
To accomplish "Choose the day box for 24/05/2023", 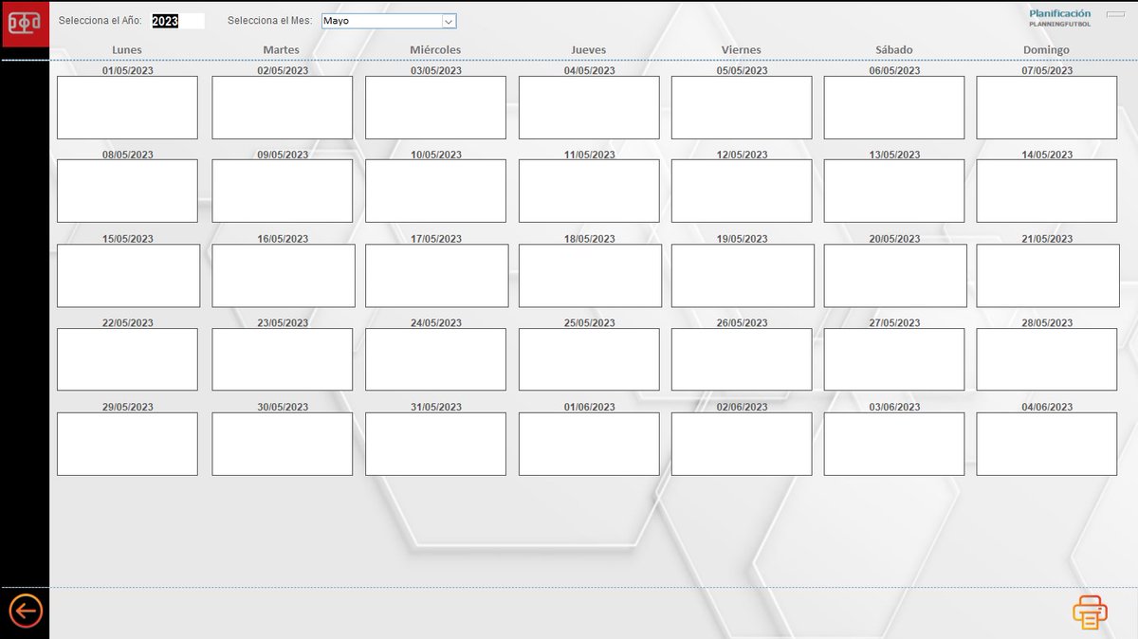I will pyautogui.click(x=435, y=359).
